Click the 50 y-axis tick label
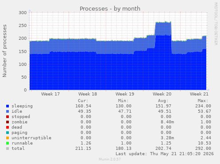 click(x=24, y=77)
